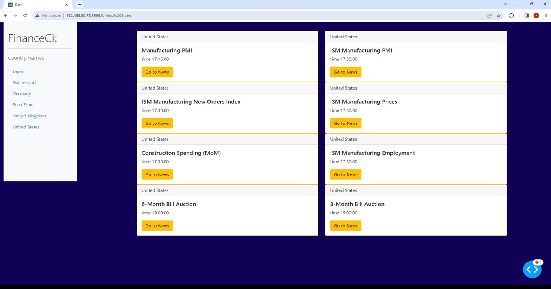
Task: Open Japan in country list
Action: [x=18, y=72]
